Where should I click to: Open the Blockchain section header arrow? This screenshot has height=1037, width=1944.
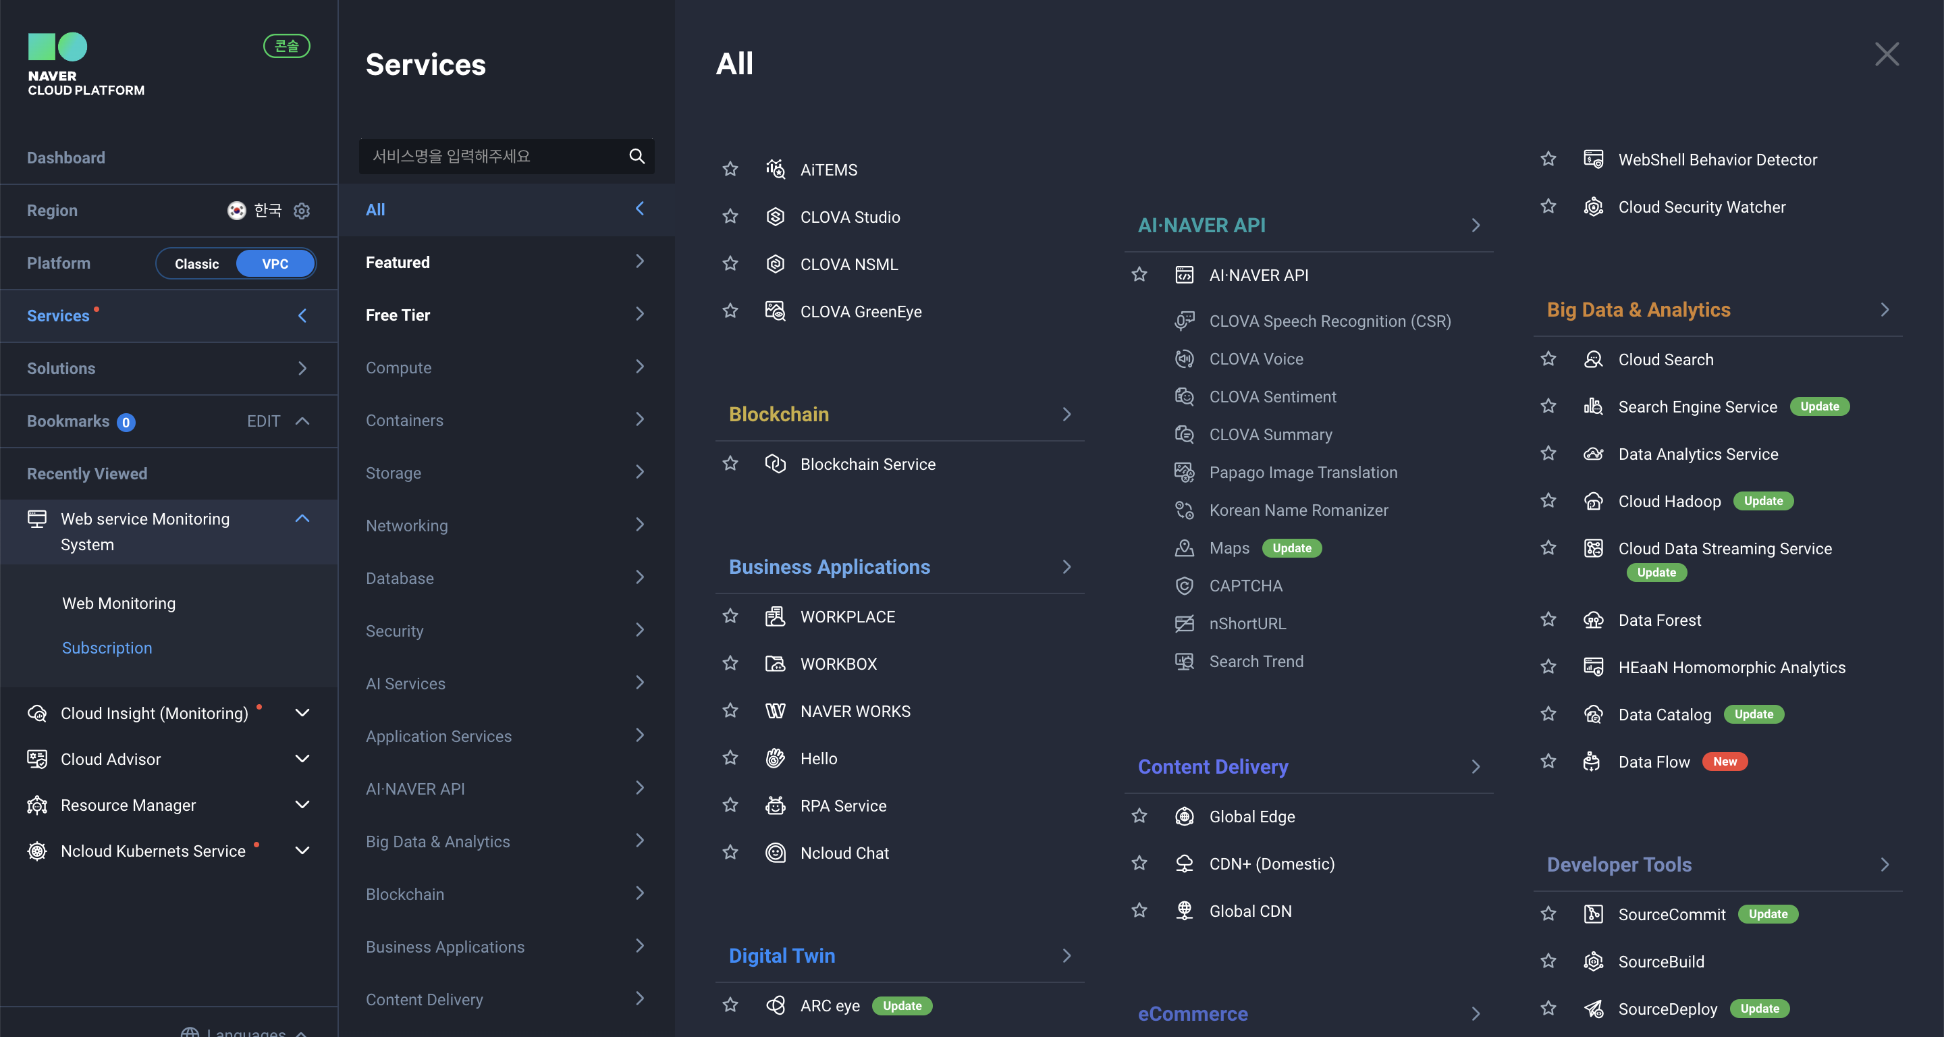coord(1066,414)
